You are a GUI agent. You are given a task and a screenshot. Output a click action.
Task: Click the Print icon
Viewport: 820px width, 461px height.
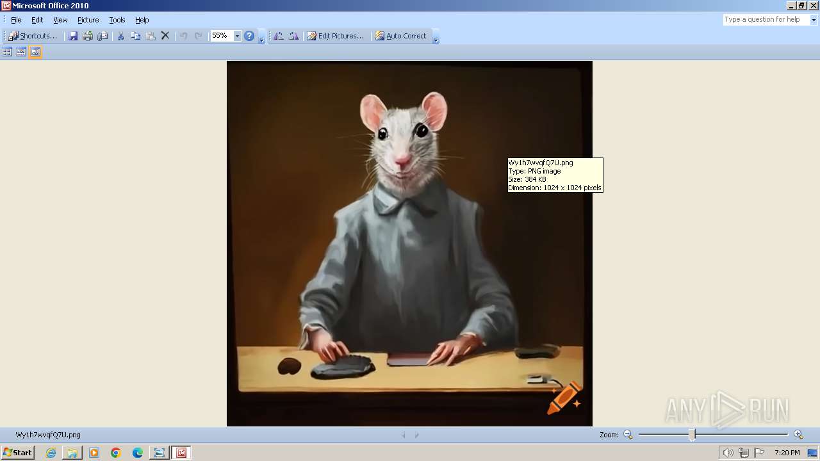tap(88, 36)
